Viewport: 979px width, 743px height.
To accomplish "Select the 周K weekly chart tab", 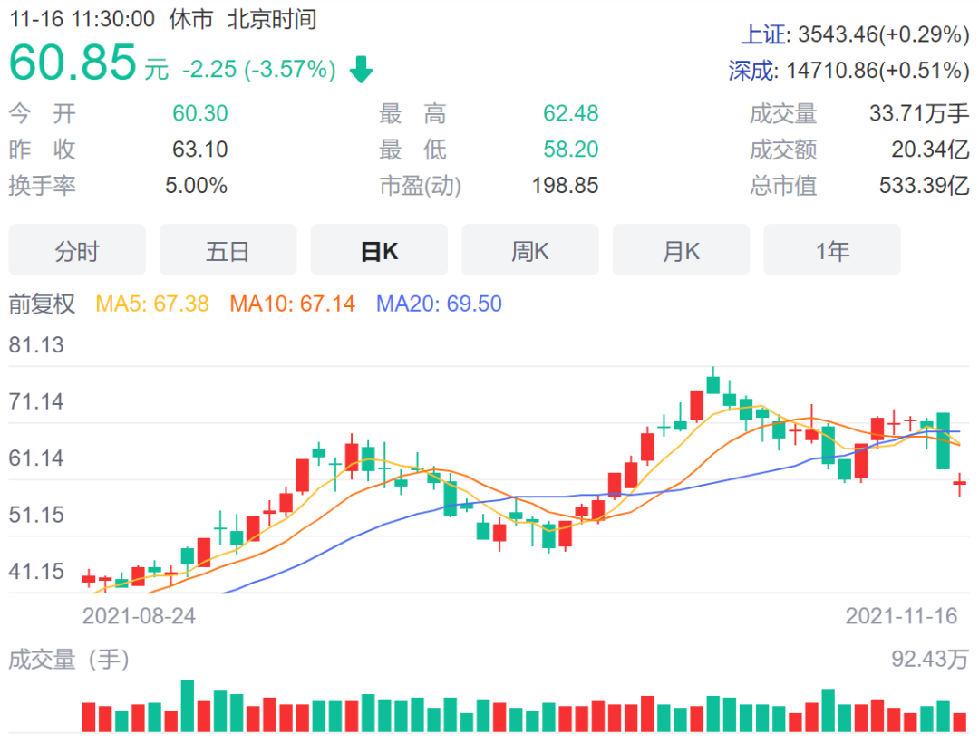I will [x=529, y=250].
